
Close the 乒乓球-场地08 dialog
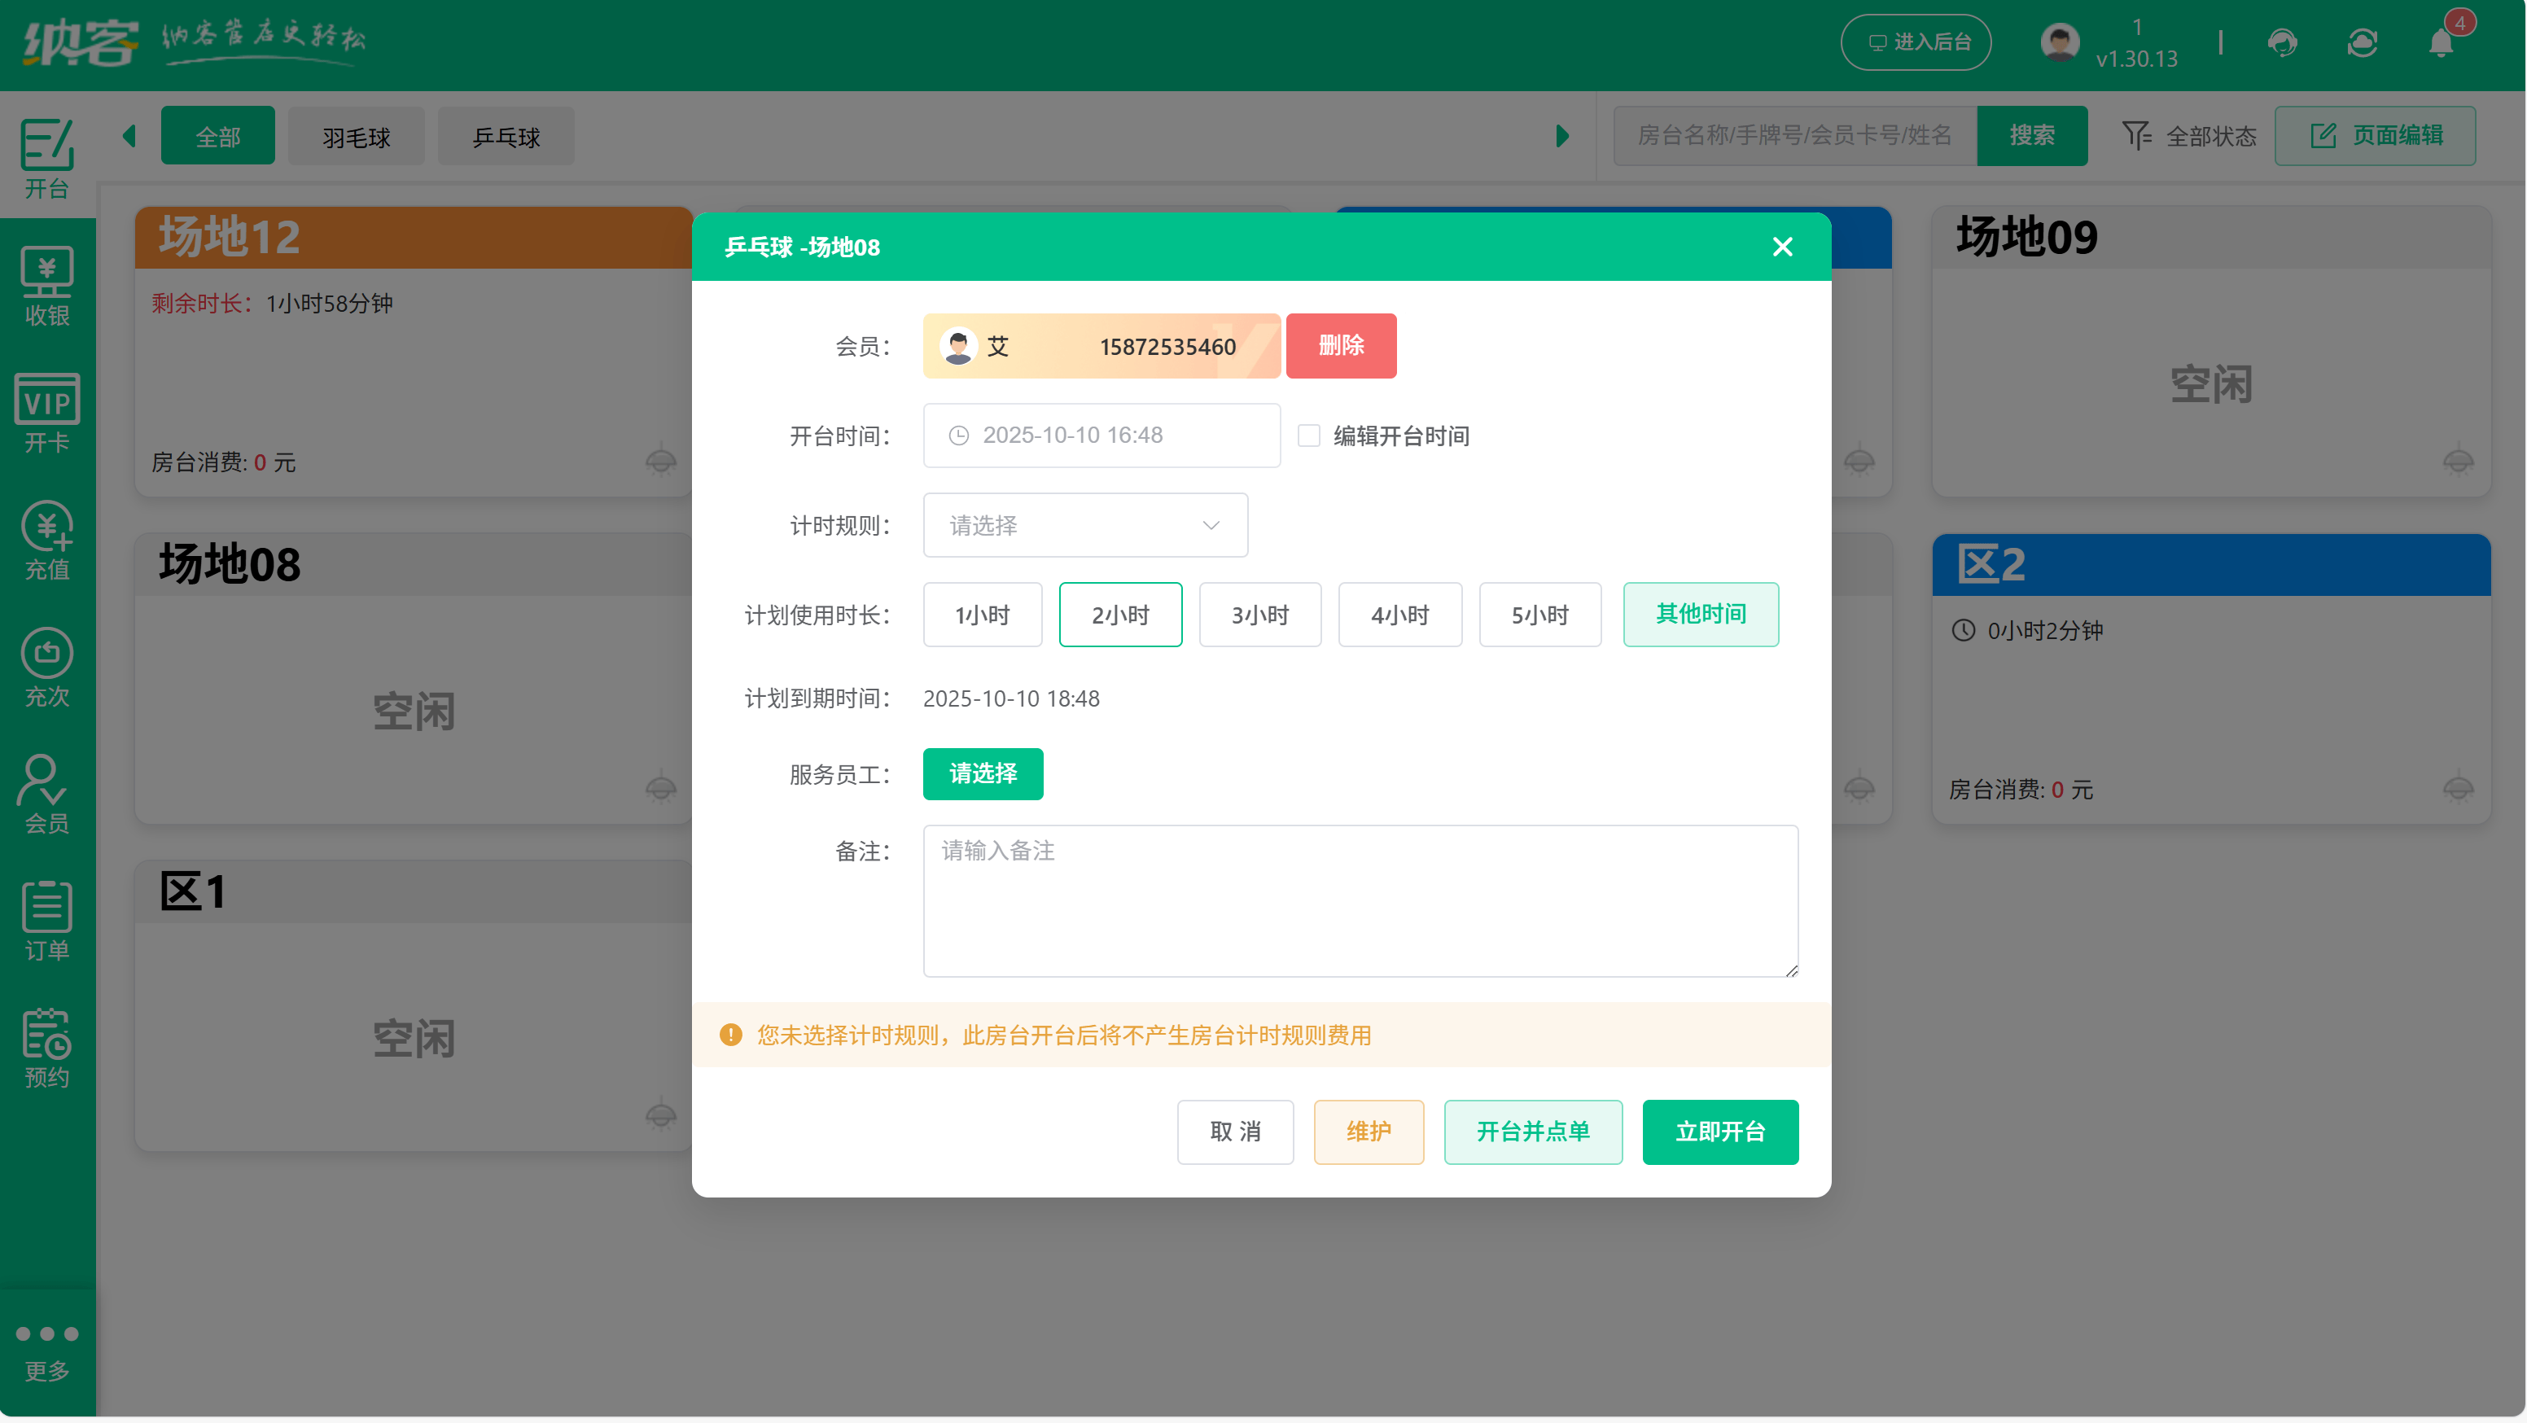pos(1782,246)
